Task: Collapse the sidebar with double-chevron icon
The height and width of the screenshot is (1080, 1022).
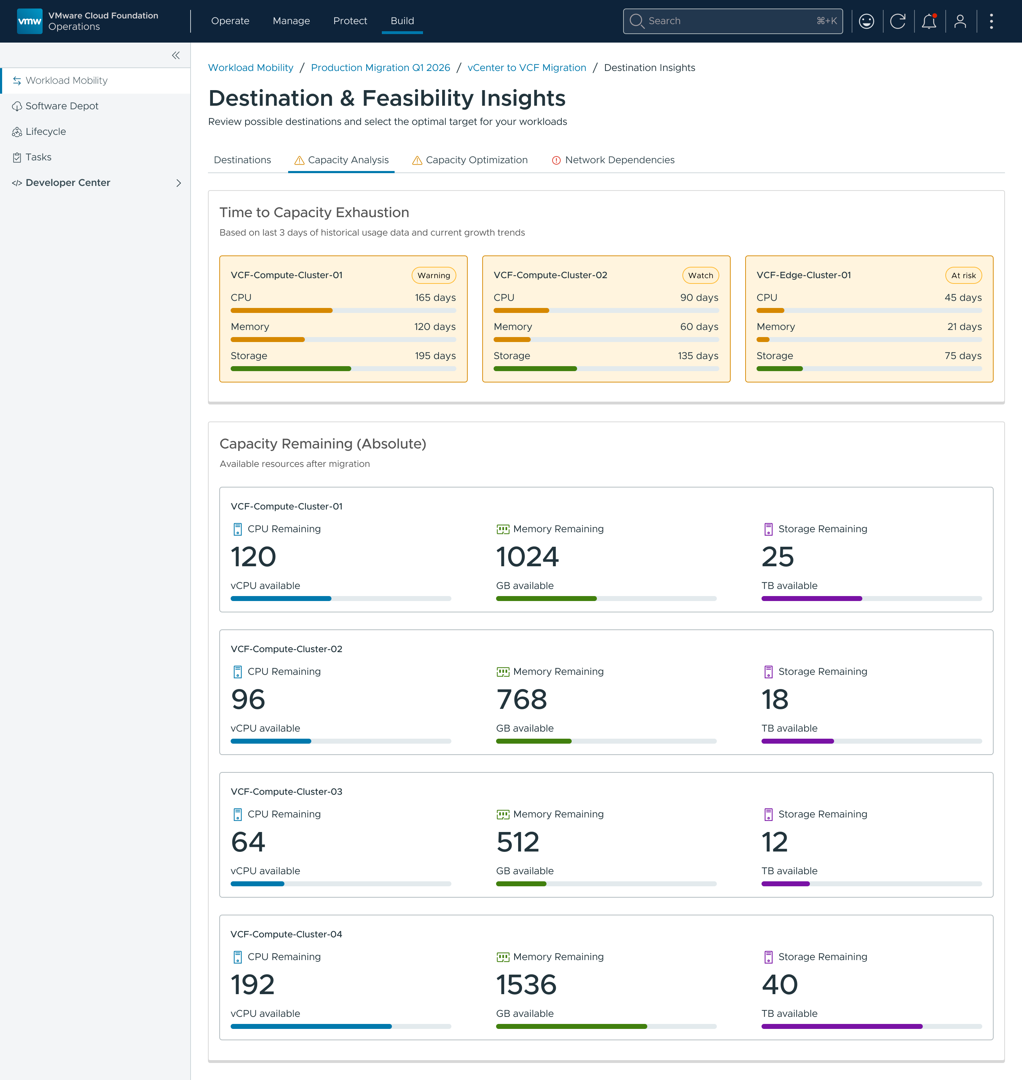Action: [x=175, y=56]
